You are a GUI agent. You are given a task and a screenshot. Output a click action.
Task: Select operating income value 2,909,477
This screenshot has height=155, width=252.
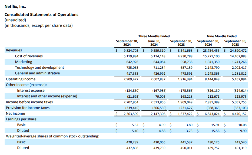pyautogui.click(x=131, y=79)
